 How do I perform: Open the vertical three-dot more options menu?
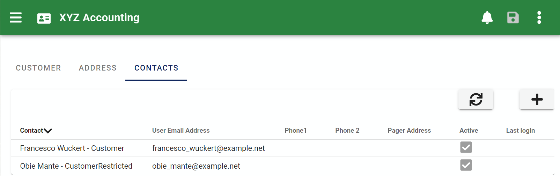tap(539, 17)
